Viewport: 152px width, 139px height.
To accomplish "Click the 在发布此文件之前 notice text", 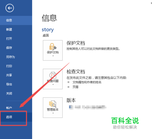I will [97, 78].
